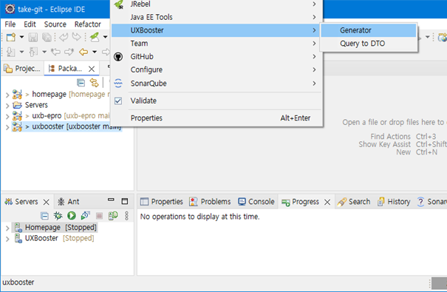Screen dimensions: 447x292
Task: Open the New toolbar dropdown arrow
Action: pyautogui.click(x=21, y=37)
